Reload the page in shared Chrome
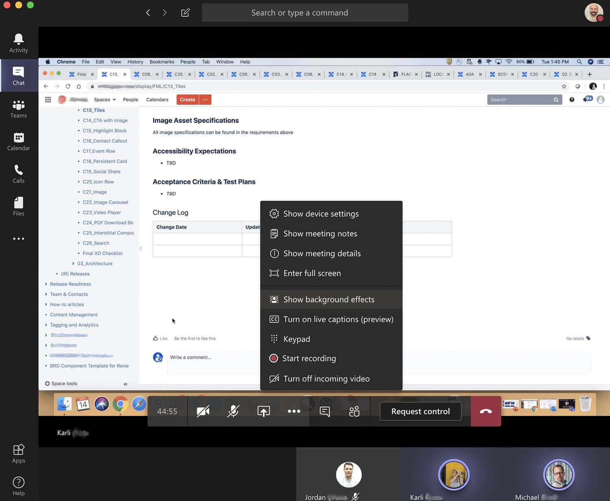Image resolution: width=610 pixels, height=501 pixels. click(x=68, y=86)
